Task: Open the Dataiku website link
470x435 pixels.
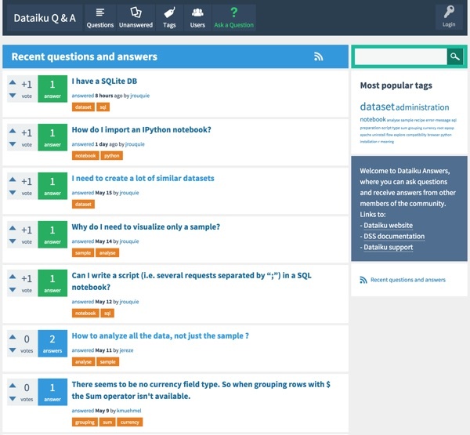Action: coord(389,225)
